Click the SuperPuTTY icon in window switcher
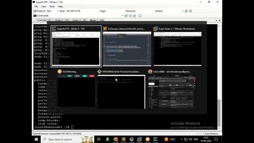The height and width of the screenshot is (143, 254). tap(54, 29)
